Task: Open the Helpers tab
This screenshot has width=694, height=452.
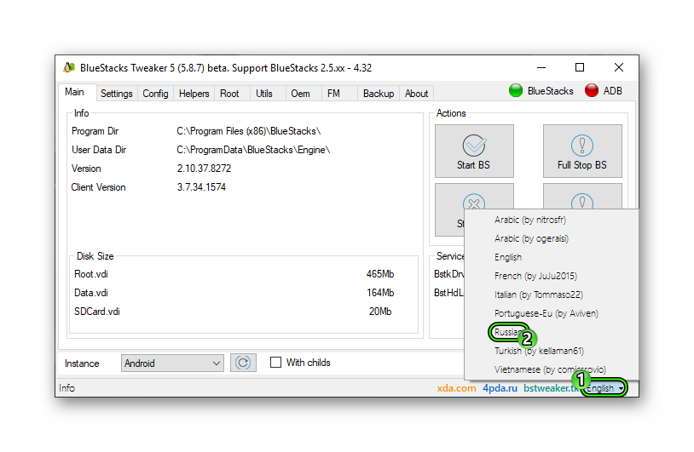Action: (194, 94)
